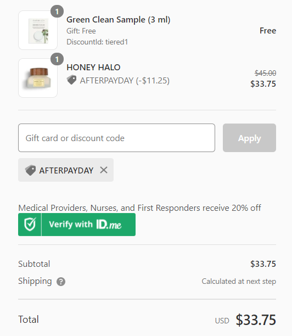Click the crossed-out $45.00 original price
Viewport: 292px width, 336px height.
(265, 73)
